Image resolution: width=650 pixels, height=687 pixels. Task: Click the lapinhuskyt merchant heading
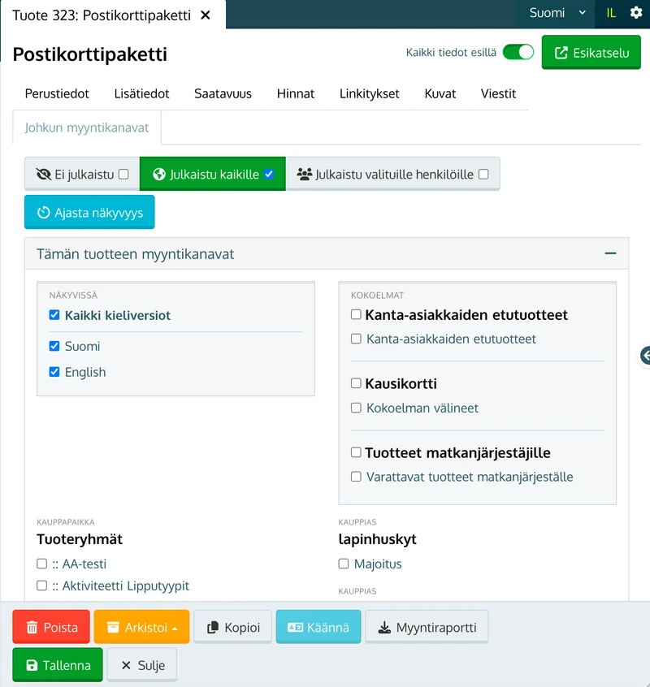pyautogui.click(x=377, y=539)
